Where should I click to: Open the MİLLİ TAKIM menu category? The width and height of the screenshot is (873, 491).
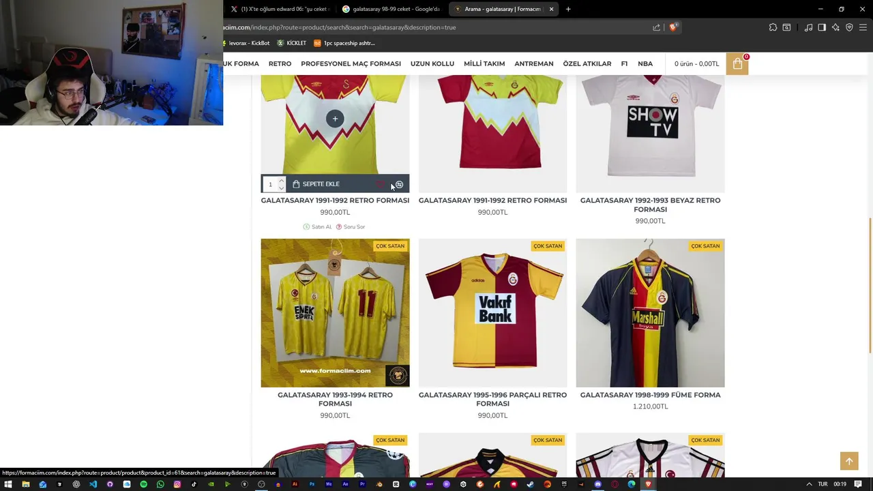point(484,63)
